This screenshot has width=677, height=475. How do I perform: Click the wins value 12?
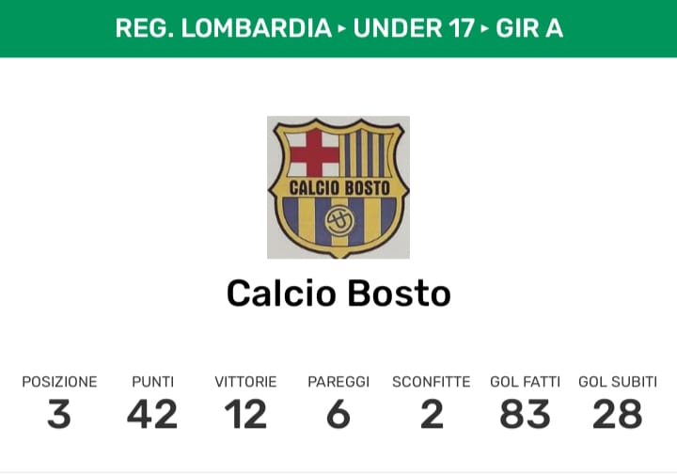(x=245, y=414)
